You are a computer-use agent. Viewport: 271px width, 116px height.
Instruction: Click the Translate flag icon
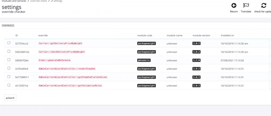point(246,5)
